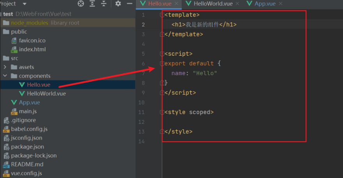Click the folder icon beside public
Viewport: 343px width, 178px height.
[6, 32]
